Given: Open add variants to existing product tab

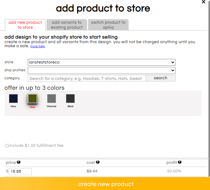Looking at the screenshot, I should [67, 25].
